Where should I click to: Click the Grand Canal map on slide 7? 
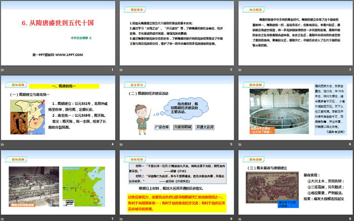click(83, 187)
